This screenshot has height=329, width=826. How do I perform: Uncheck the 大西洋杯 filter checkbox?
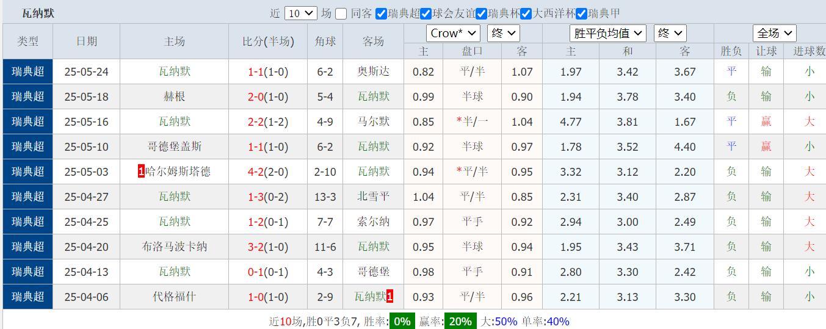(x=526, y=13)
